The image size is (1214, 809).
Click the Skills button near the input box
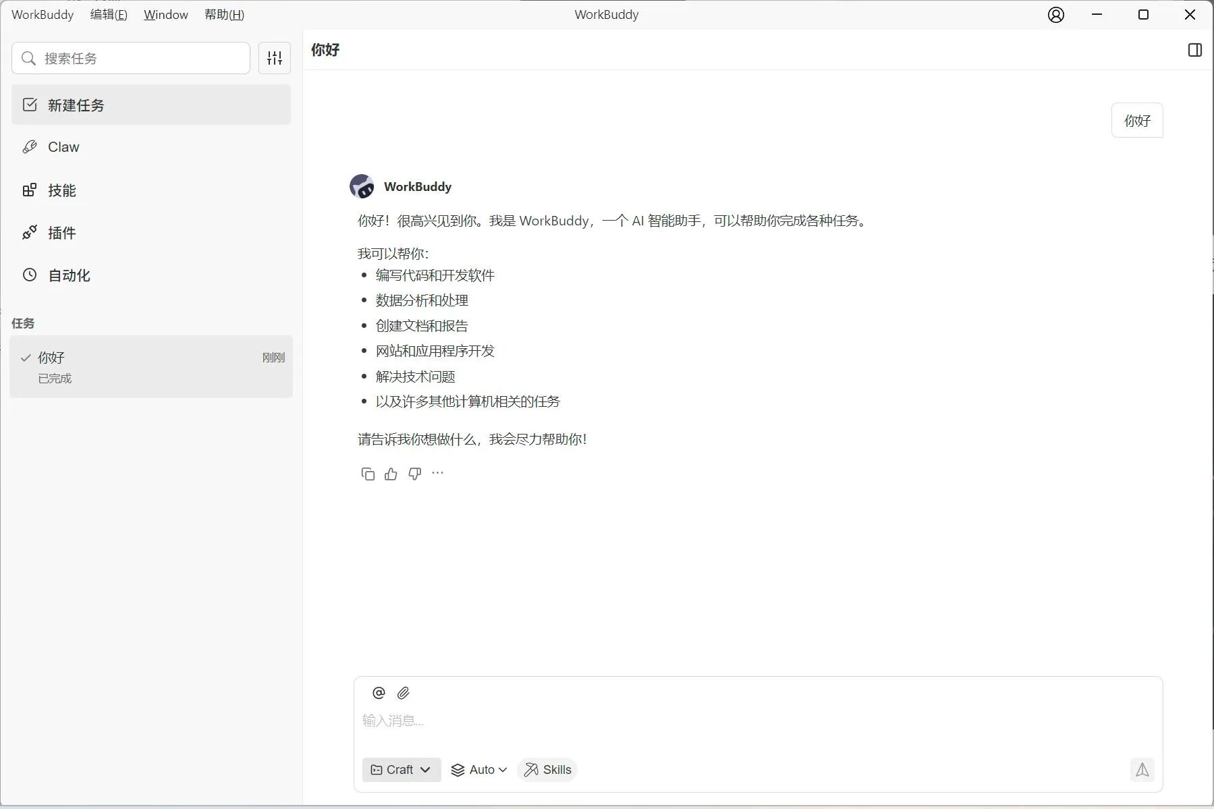(547, 769)
